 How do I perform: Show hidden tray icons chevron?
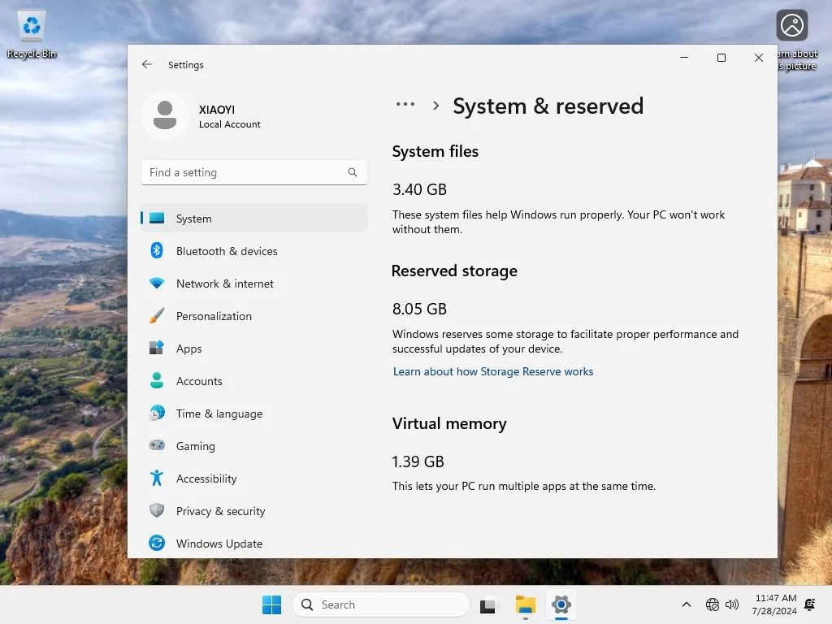686,604
